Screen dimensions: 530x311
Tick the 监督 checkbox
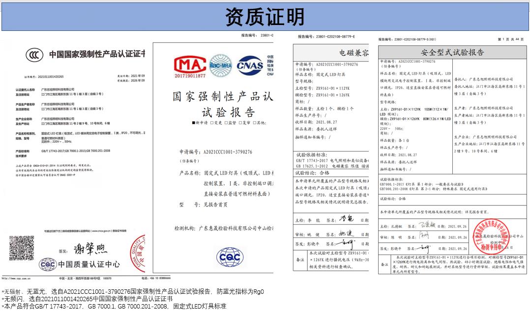[x=226, y=123]
